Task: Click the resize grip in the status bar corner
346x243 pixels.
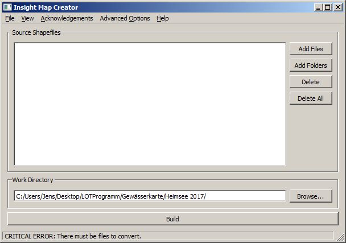Action: coord(340,237)
